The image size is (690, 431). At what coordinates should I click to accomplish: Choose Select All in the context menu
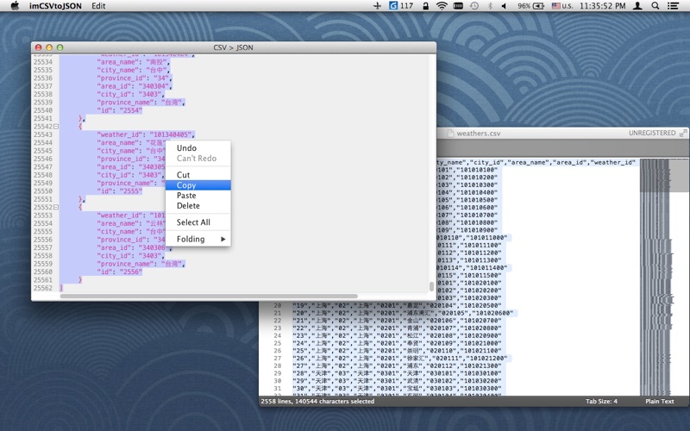pos(198,222)
